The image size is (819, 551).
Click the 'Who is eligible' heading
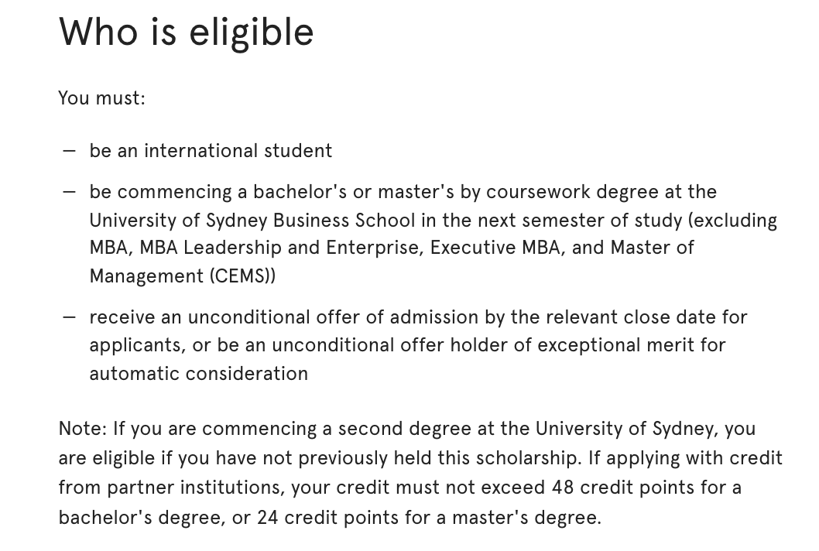186,33
